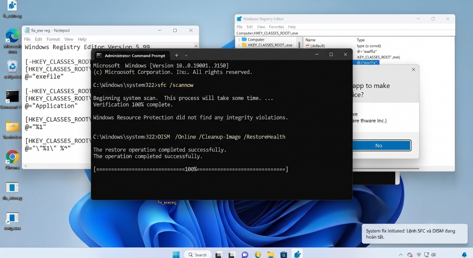Open a new Command Prompt tab

177,55
